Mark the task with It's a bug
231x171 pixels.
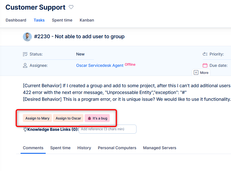coord(97,118)
